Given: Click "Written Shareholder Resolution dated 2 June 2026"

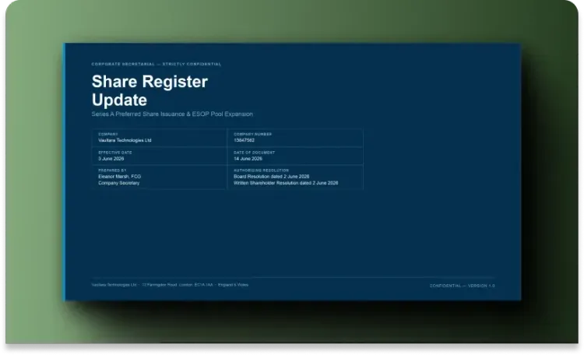Looking at the screenshot, I should [286, 183].
